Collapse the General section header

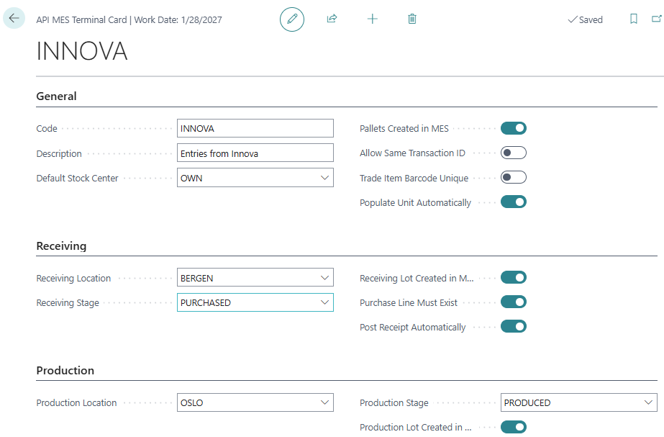[56, 96]
